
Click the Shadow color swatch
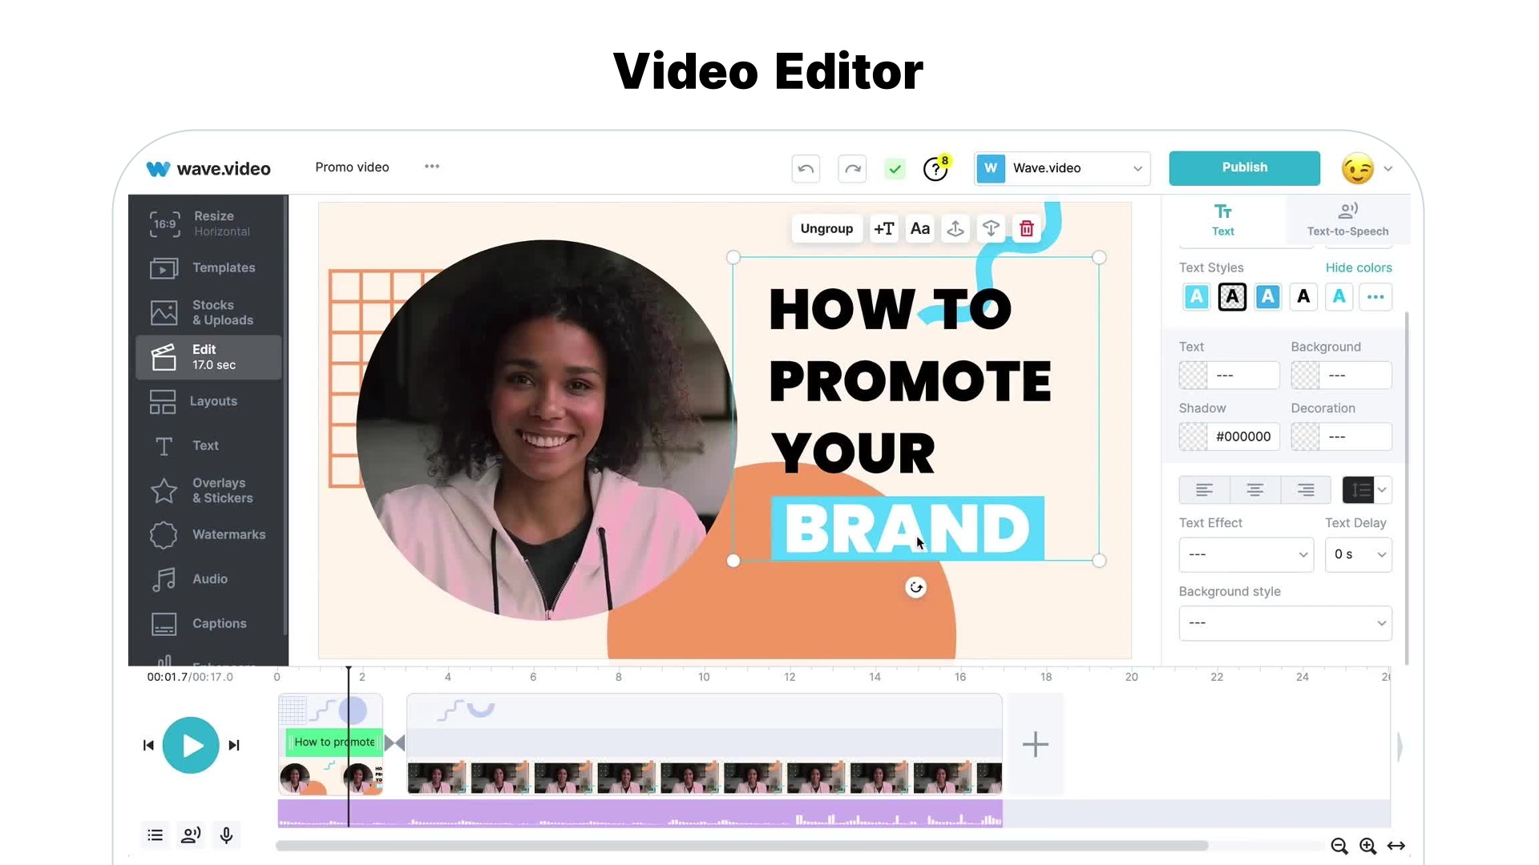[1193, 437]
